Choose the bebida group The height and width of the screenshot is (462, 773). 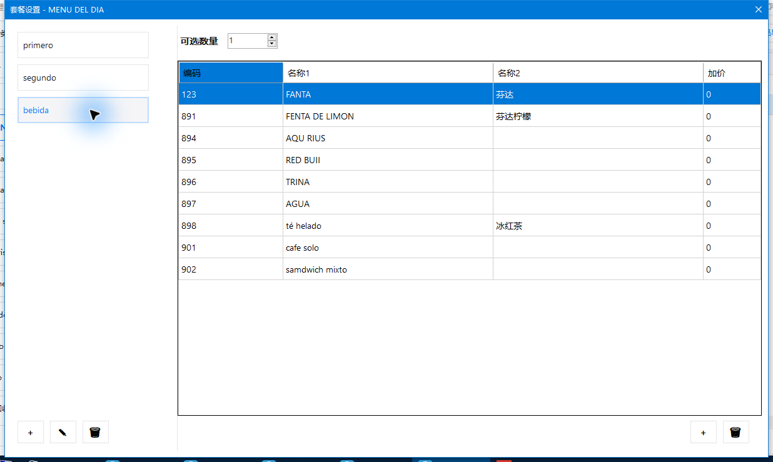pos(83,110)
